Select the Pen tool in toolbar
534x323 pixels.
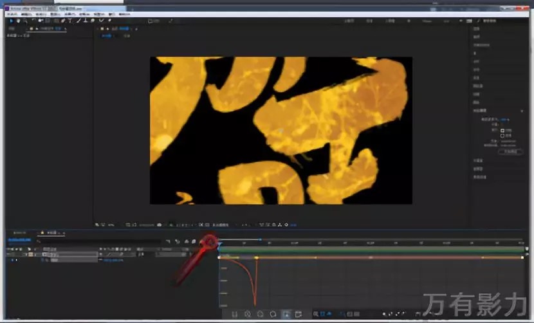point(62,21)
